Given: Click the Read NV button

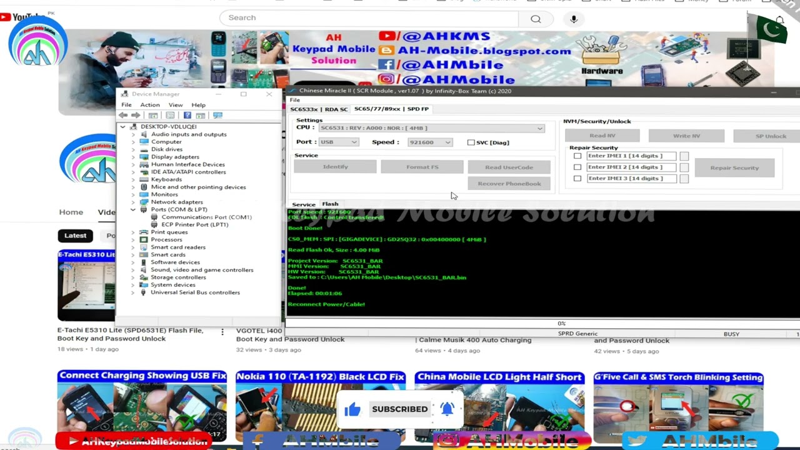Looking at the screenshot, I should 602,136.
